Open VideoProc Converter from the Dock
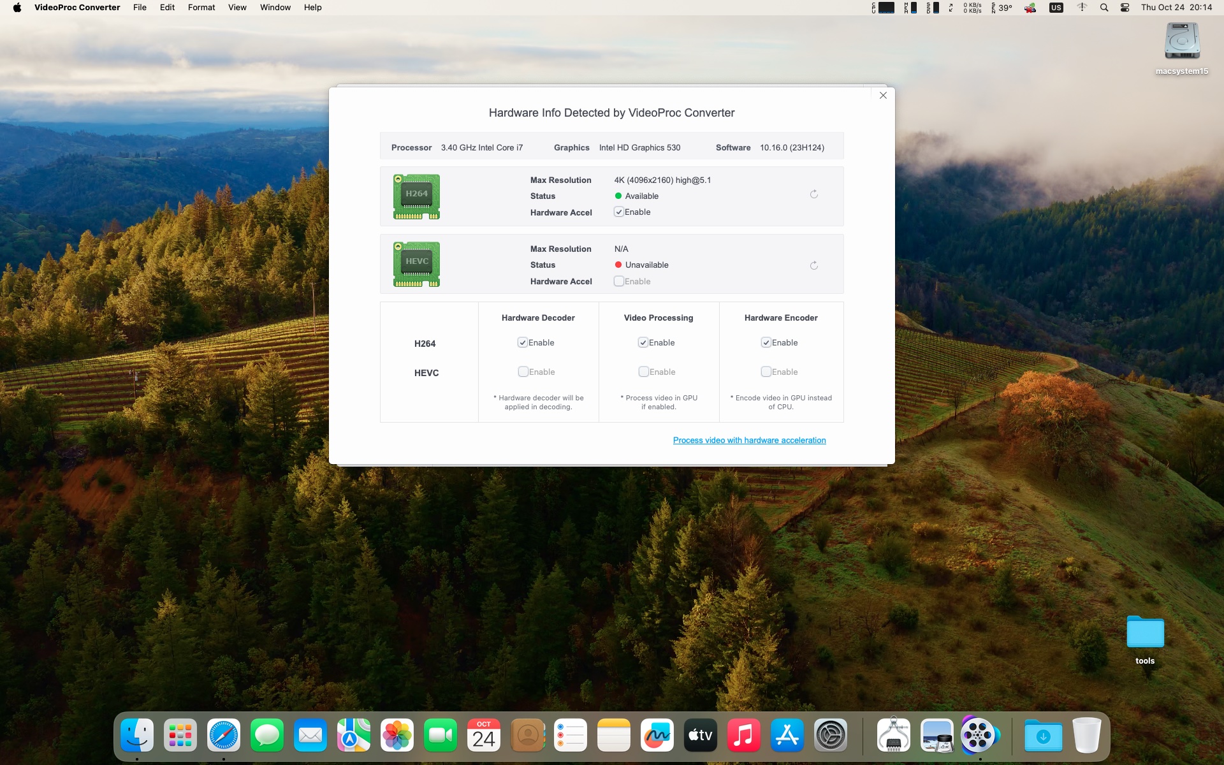 pyautogui.click(x=979, y=735)
